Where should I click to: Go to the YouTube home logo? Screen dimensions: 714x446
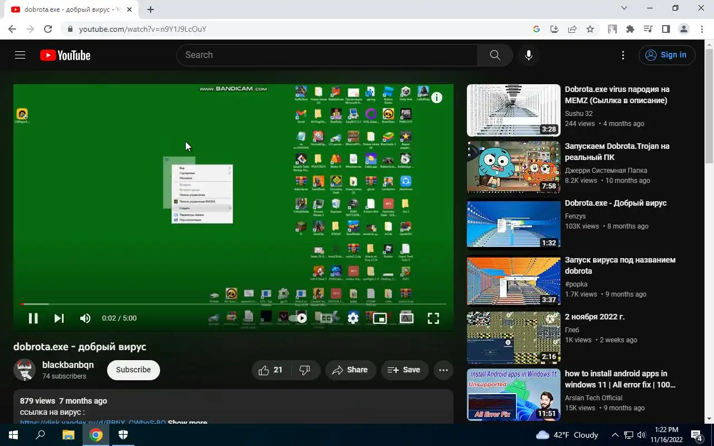[65, 55]
